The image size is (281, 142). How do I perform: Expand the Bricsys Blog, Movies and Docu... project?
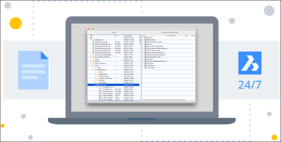(143, 48)
